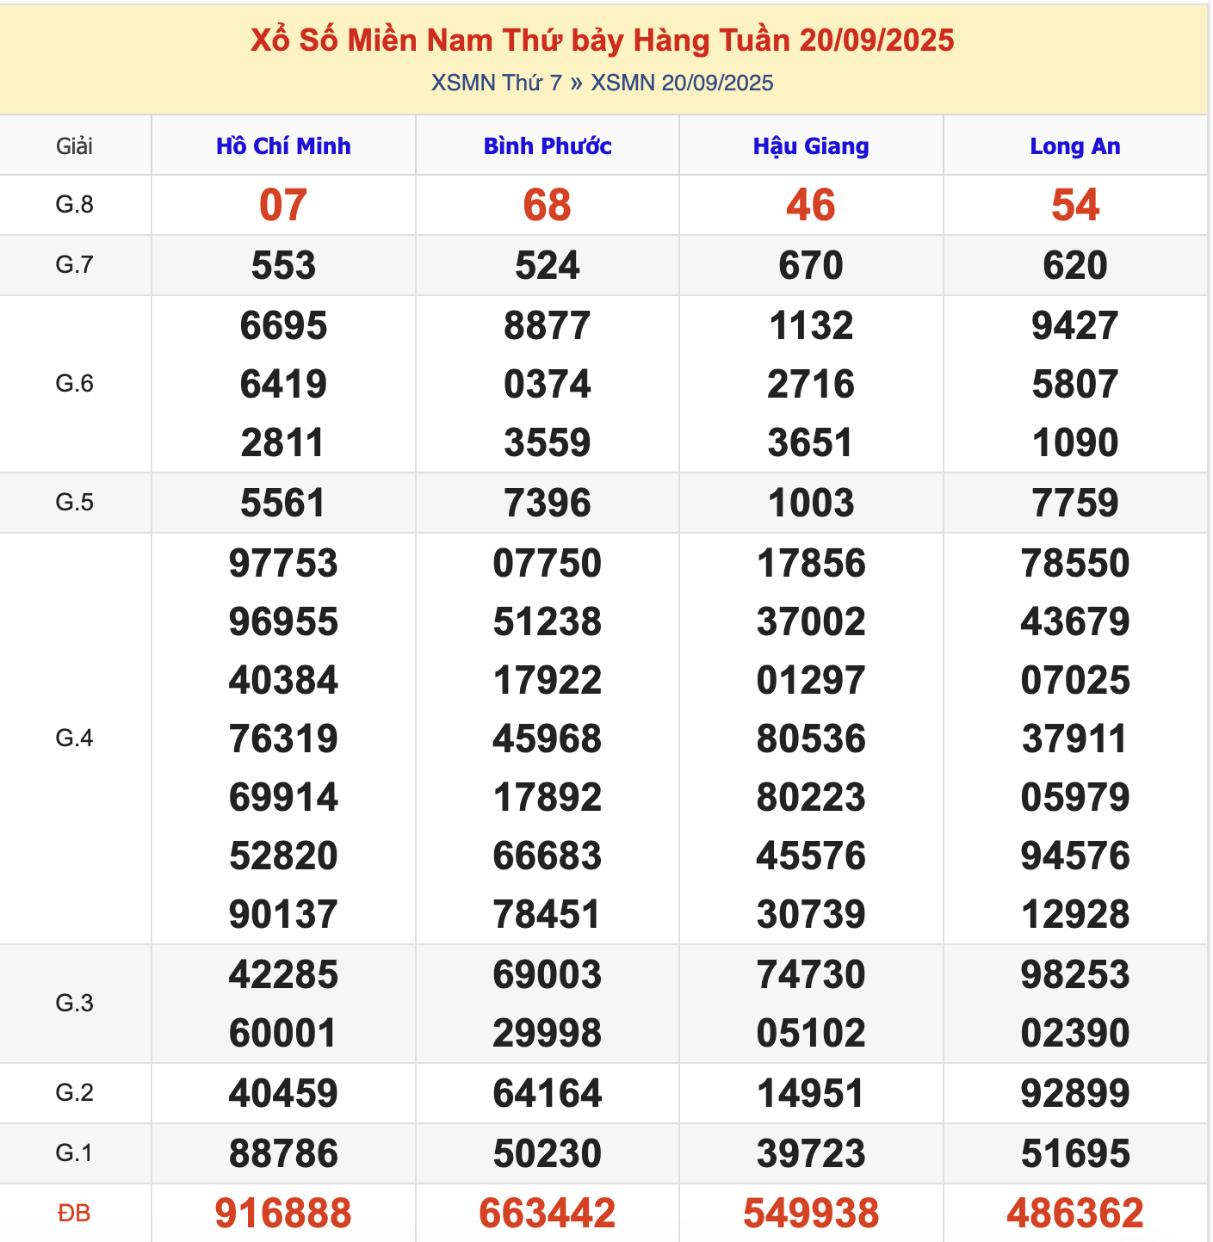Viewport: 1213px width, 1242px height.
Task: Select G.3 number 29998
Action: pos(548,1033)
